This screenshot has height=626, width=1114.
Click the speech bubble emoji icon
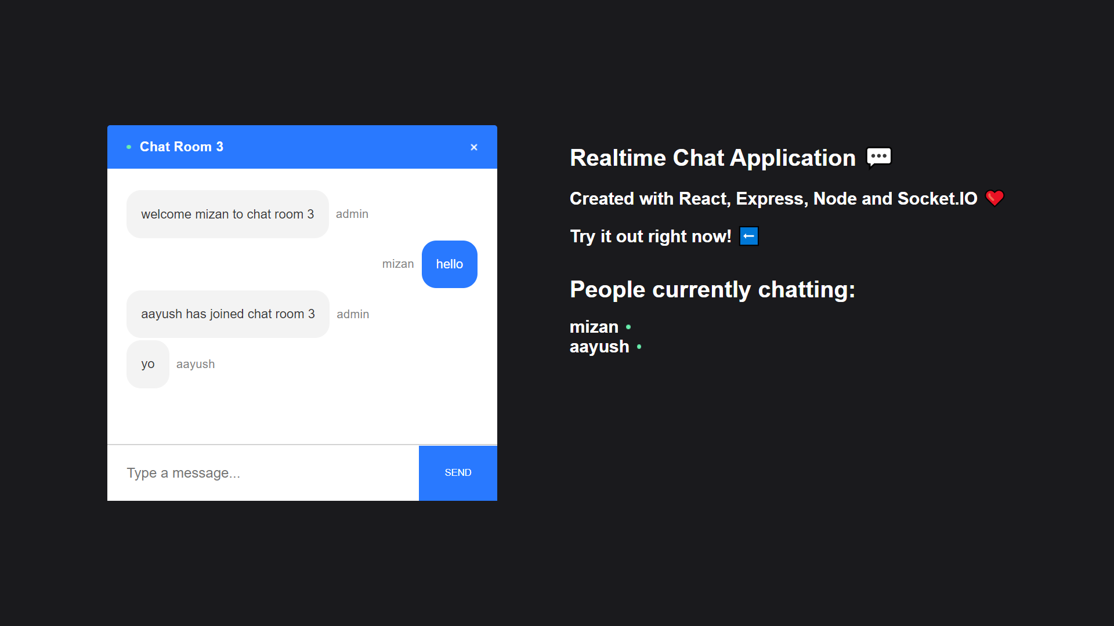[878, 157]
